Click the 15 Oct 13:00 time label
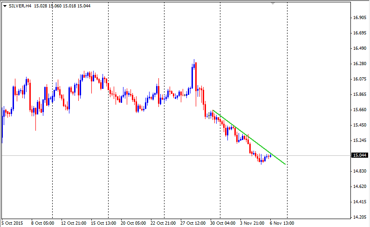Screen dimensions: 370x227 coord(103,223)
